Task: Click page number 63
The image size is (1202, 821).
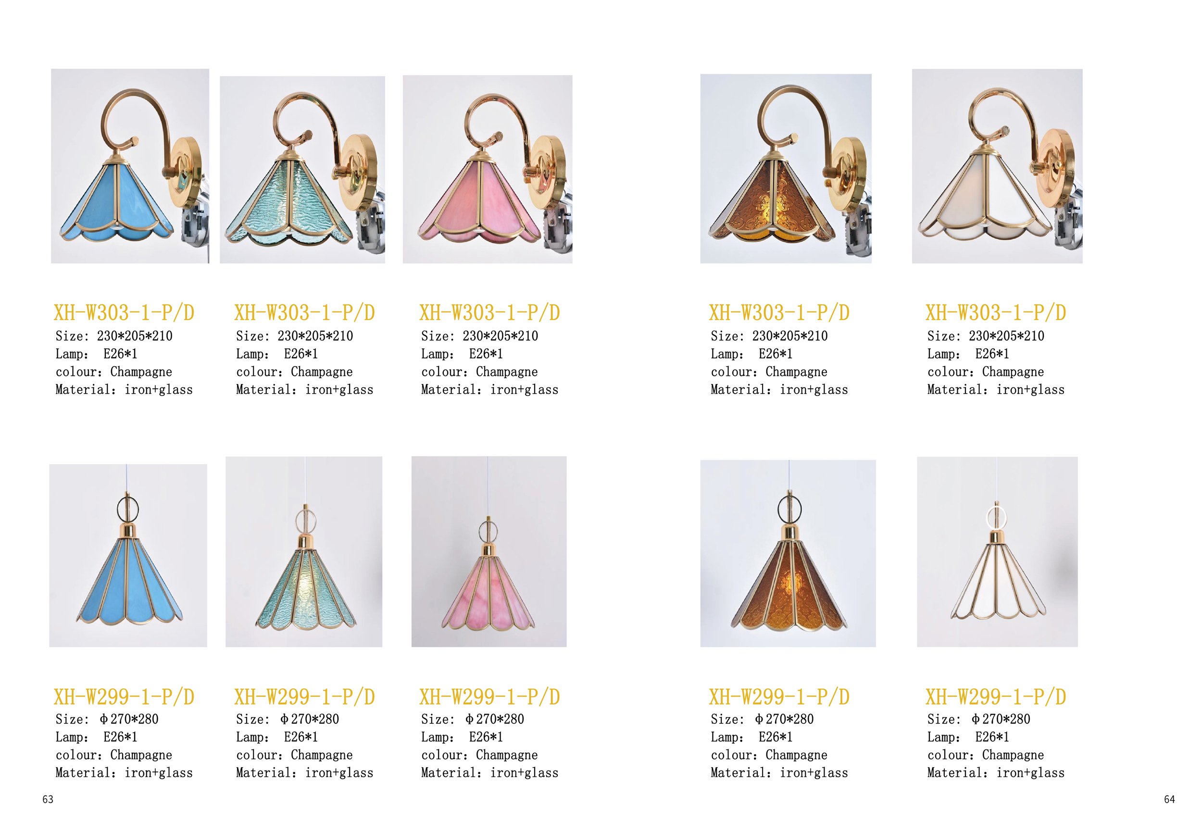Action: coord(48,799)
